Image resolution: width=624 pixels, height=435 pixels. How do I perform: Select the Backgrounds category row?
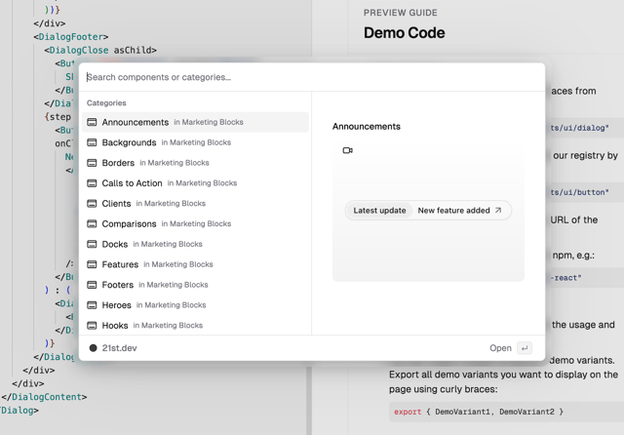[x=195, y=142]
